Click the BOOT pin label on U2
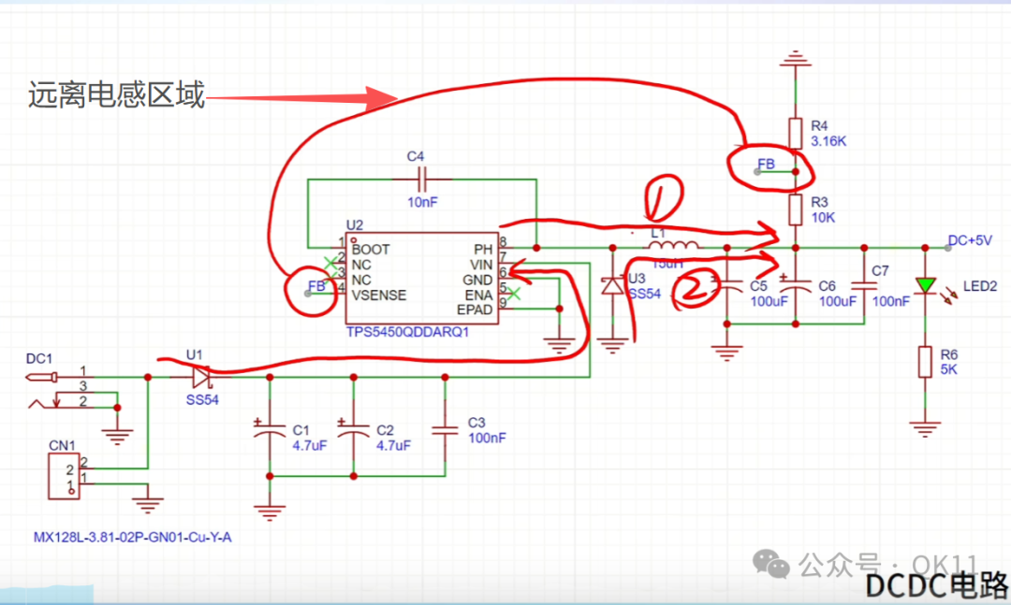The height and width of the screenshot is (605, 1011). click(371, 250)
